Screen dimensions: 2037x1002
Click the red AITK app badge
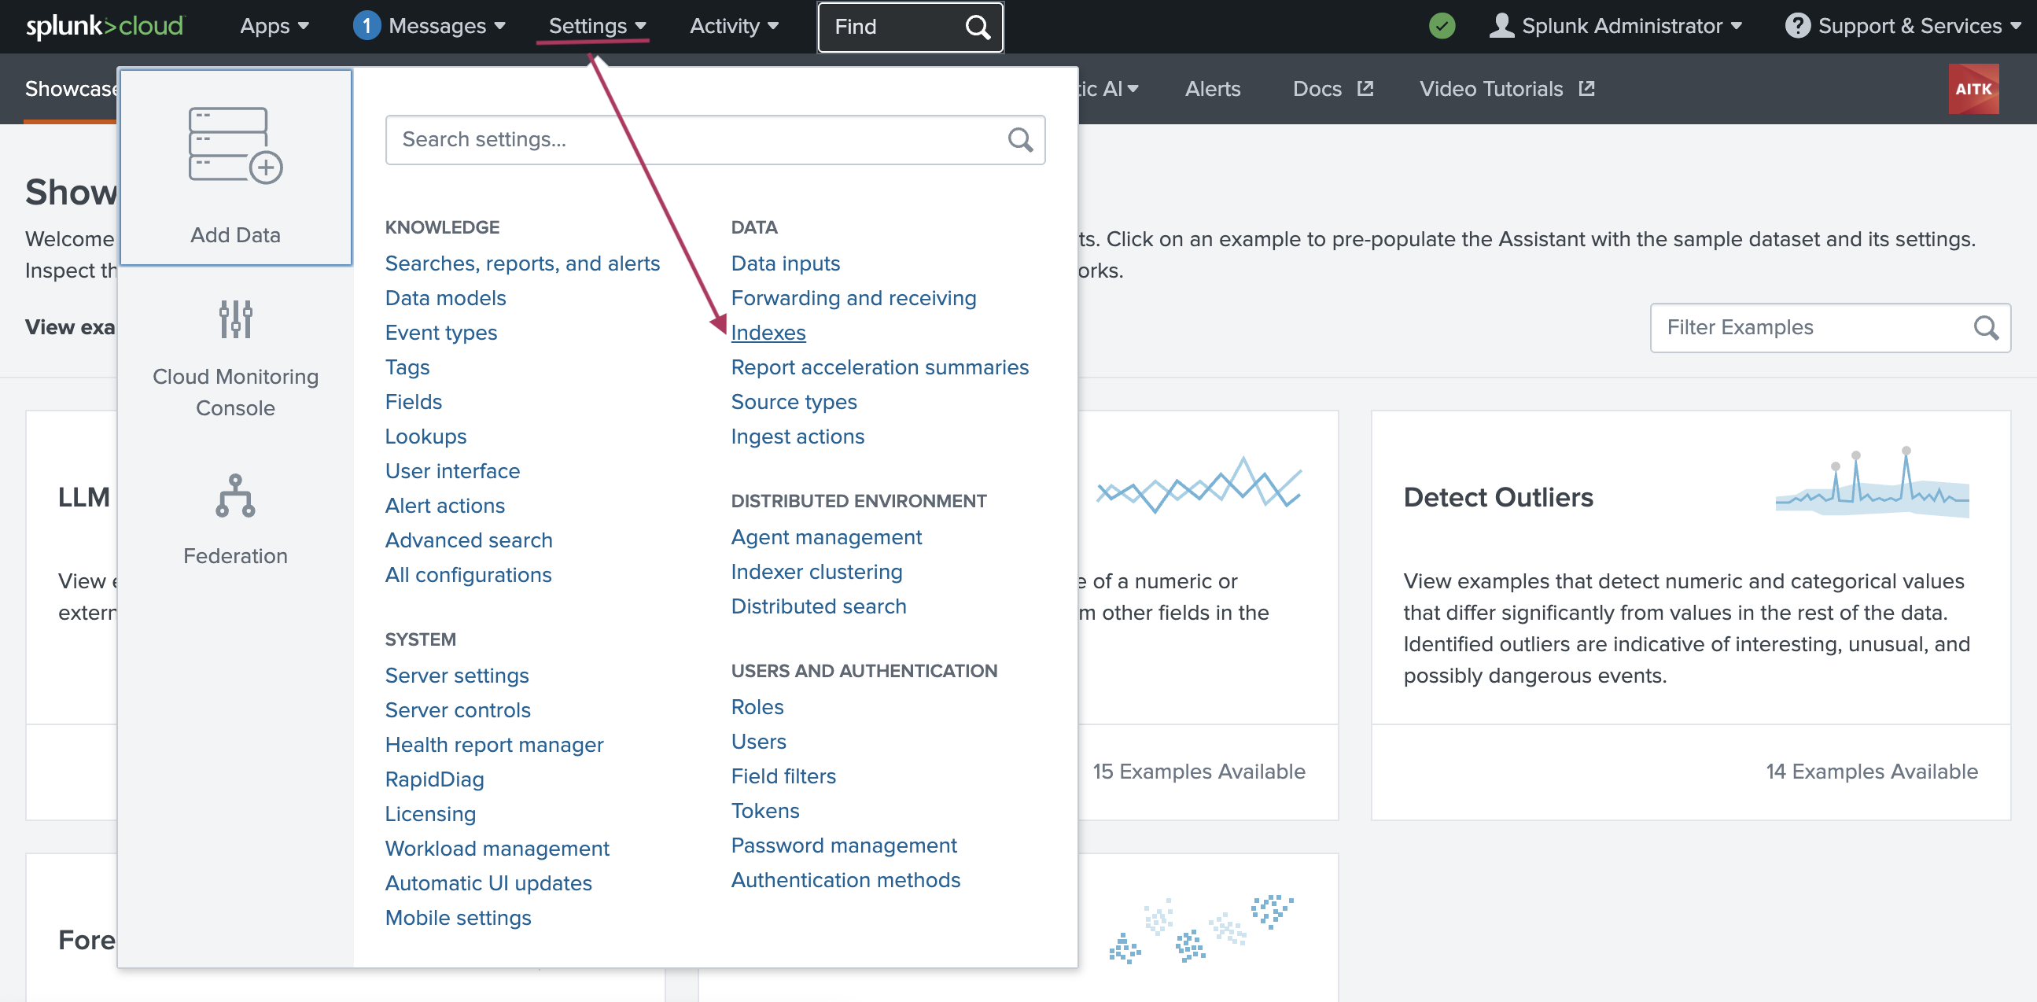(1974, 89)
